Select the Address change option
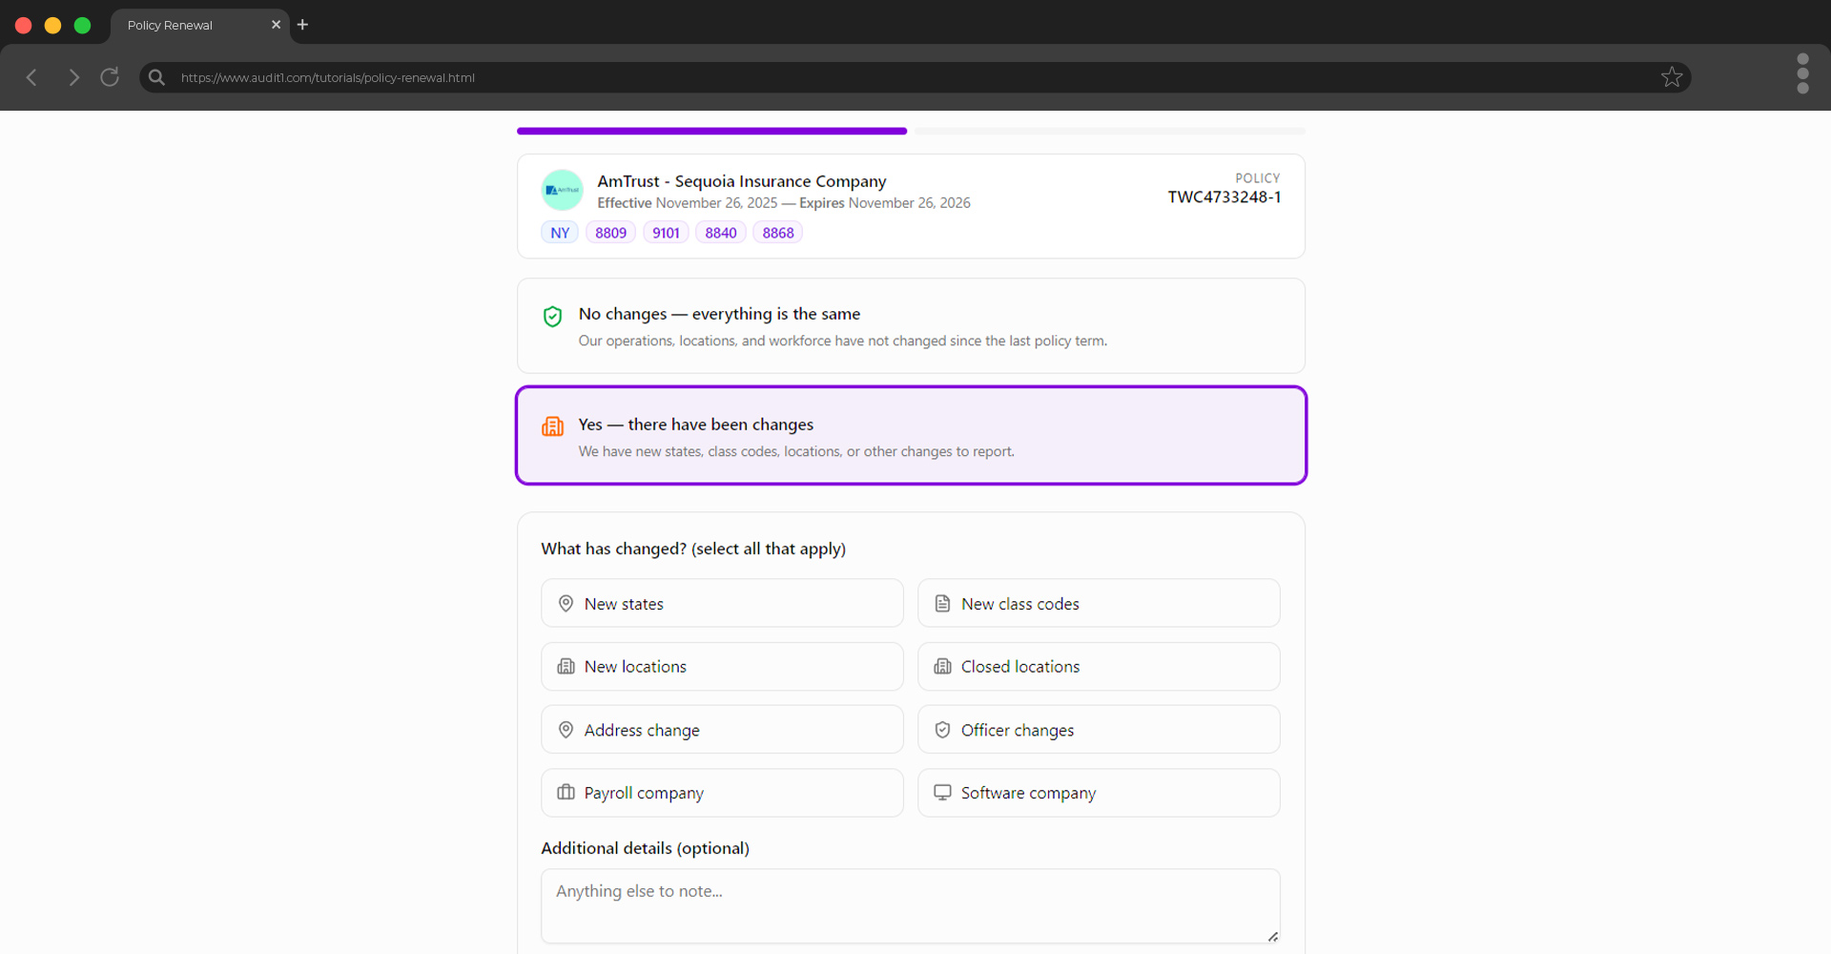The height and width of the screenshot is (954, 1831). pyautogui.click(x=721, y=729)
